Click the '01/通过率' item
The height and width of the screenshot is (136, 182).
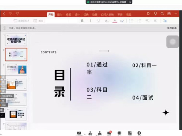point(97,68)
